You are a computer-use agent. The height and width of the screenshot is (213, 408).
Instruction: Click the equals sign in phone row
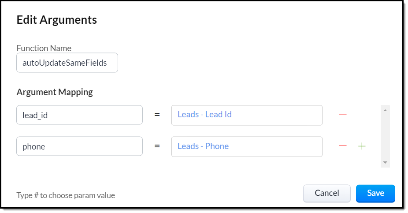pyautogui.click(x=157, y=146)
